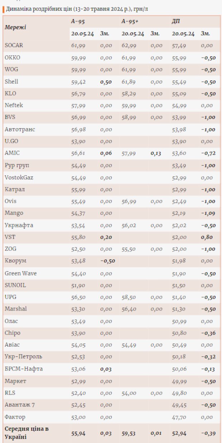Select Фактор diesel price 47,70
The width and height of the screenshot is (222, 443).
coord(179,417)
